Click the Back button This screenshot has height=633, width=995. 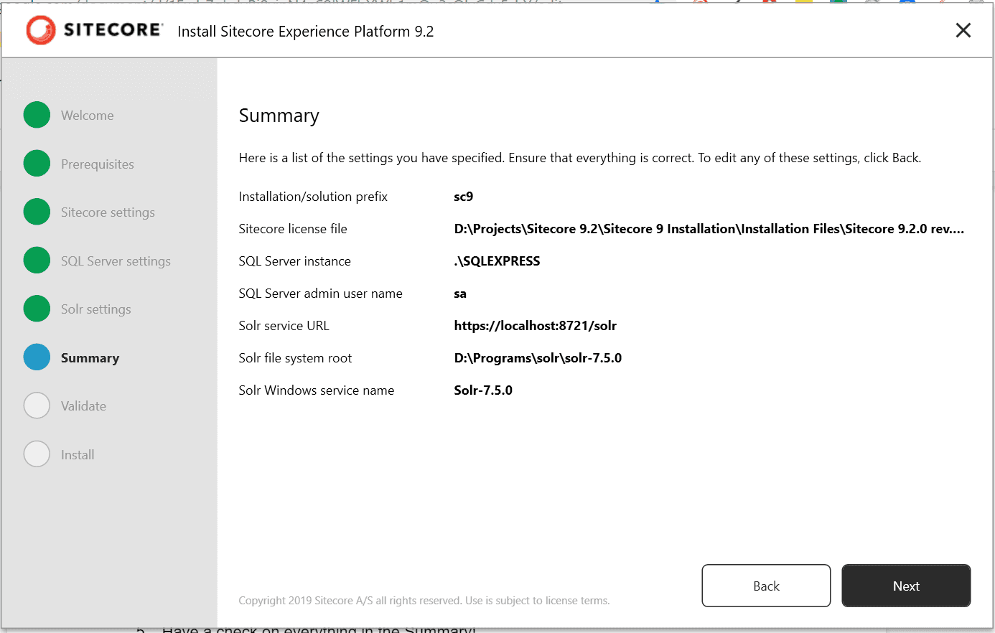click(766, 586)
